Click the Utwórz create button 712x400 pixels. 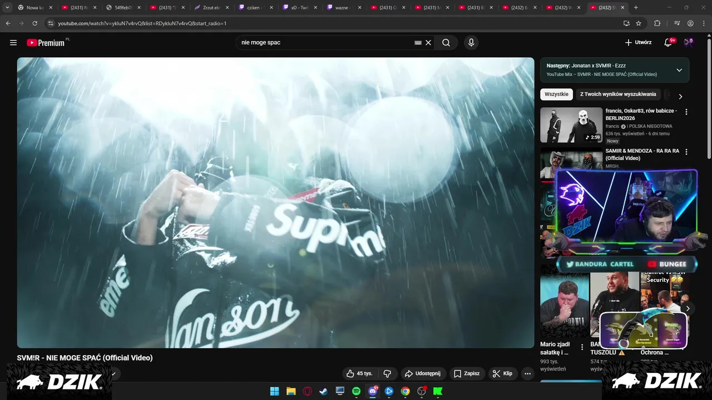(x=638, y=43)
